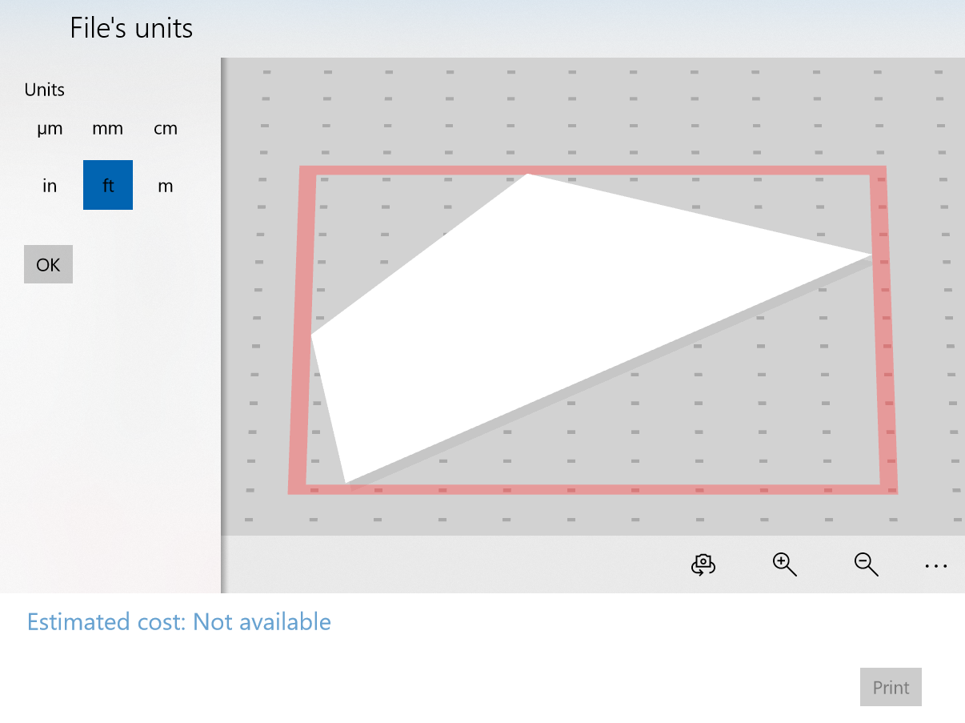Click the Units section label
965x723 pixels.
point(45,90)
